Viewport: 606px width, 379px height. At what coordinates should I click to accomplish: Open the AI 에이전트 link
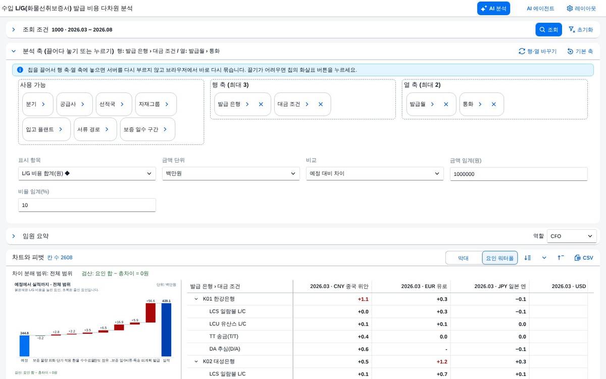[x=540, y=9]
